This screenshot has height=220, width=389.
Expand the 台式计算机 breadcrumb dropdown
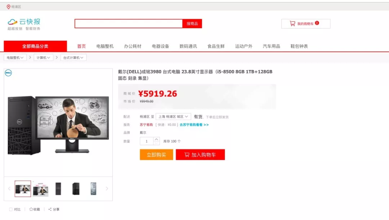coord(73,57)
